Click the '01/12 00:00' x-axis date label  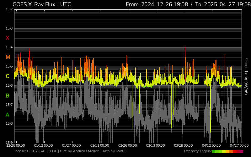coord(44,145)
